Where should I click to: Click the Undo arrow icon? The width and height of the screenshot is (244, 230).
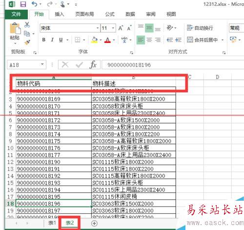(35, 4)
